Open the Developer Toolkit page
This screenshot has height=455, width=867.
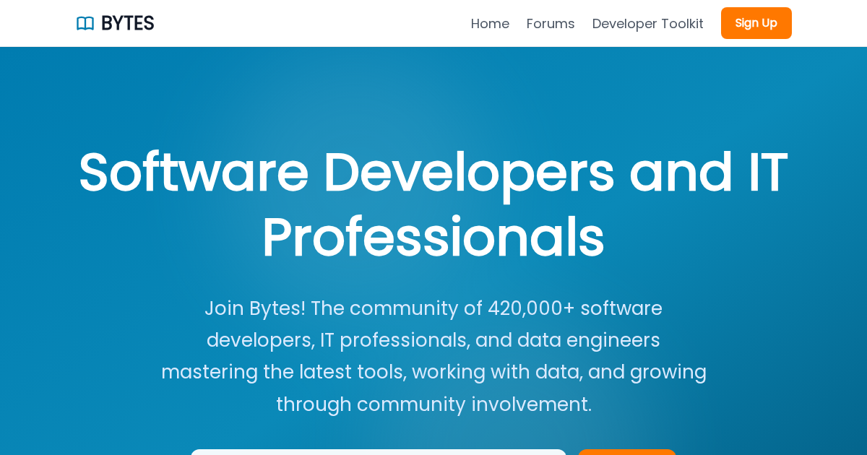click(x=647, y=24)
